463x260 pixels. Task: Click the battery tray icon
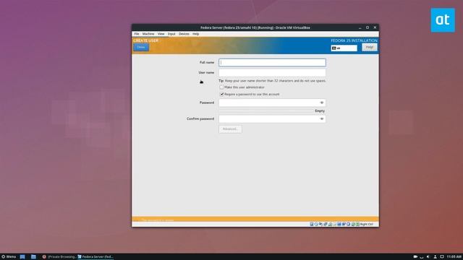pos(415,257)
